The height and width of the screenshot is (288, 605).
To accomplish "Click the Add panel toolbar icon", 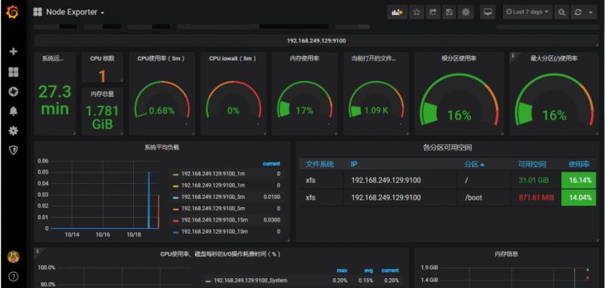I will click(397, 12).
